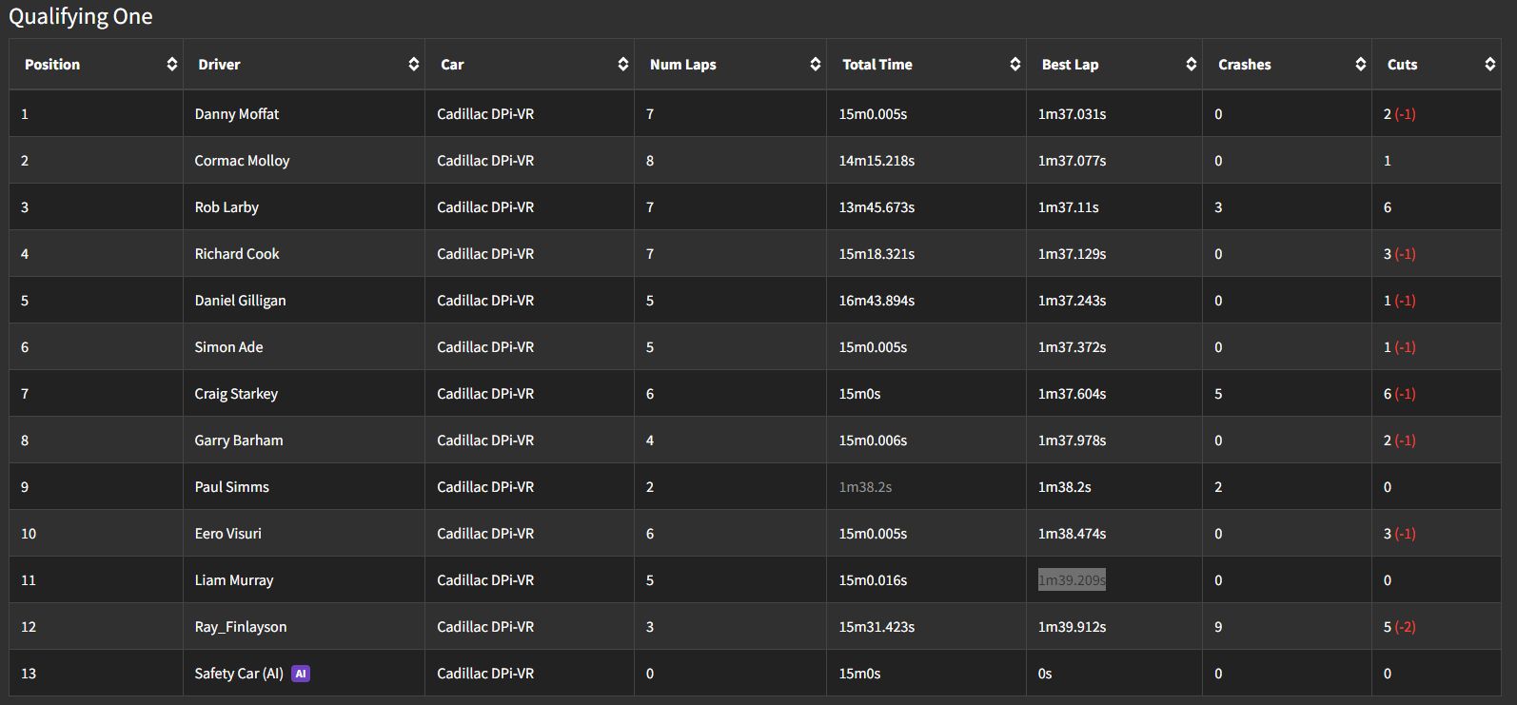
Task: Click Craig Starkey's total time 15m0s
Action: (x=859, y=394)
